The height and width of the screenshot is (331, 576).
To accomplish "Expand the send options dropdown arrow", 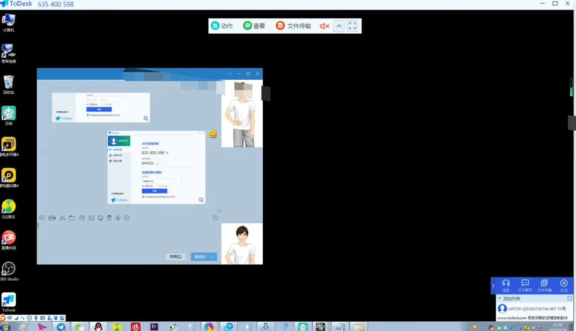I will point(213,257).
